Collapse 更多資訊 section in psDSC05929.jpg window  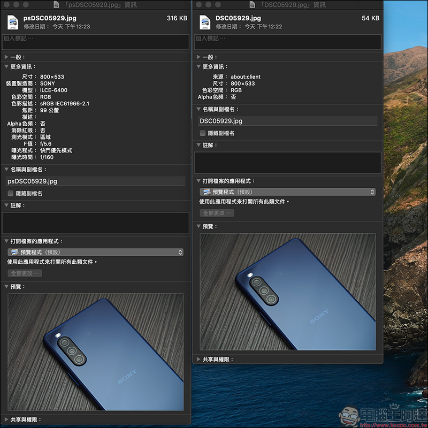point(6,66)
